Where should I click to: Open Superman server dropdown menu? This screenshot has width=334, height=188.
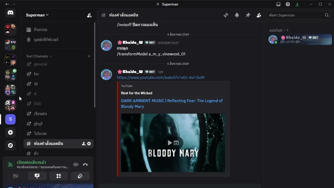pos(37,15)
